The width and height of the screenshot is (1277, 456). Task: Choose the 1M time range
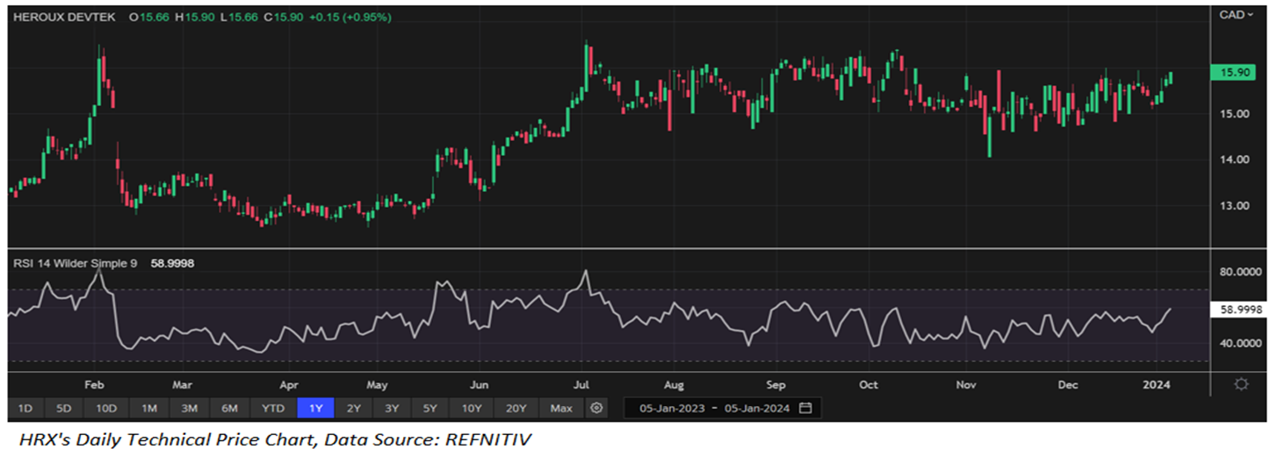[149, 408]
